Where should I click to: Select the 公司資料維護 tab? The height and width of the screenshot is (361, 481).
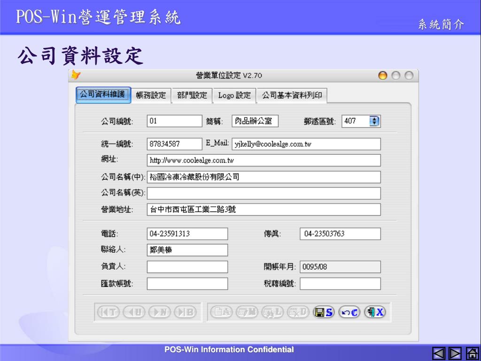(x=103, y=95)
